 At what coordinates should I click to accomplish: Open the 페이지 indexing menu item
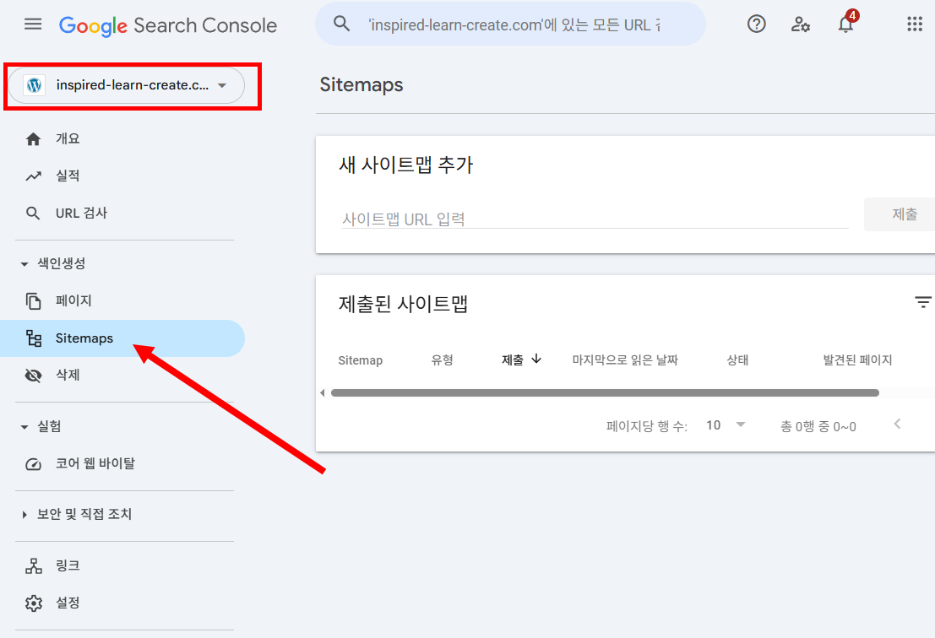122,300
